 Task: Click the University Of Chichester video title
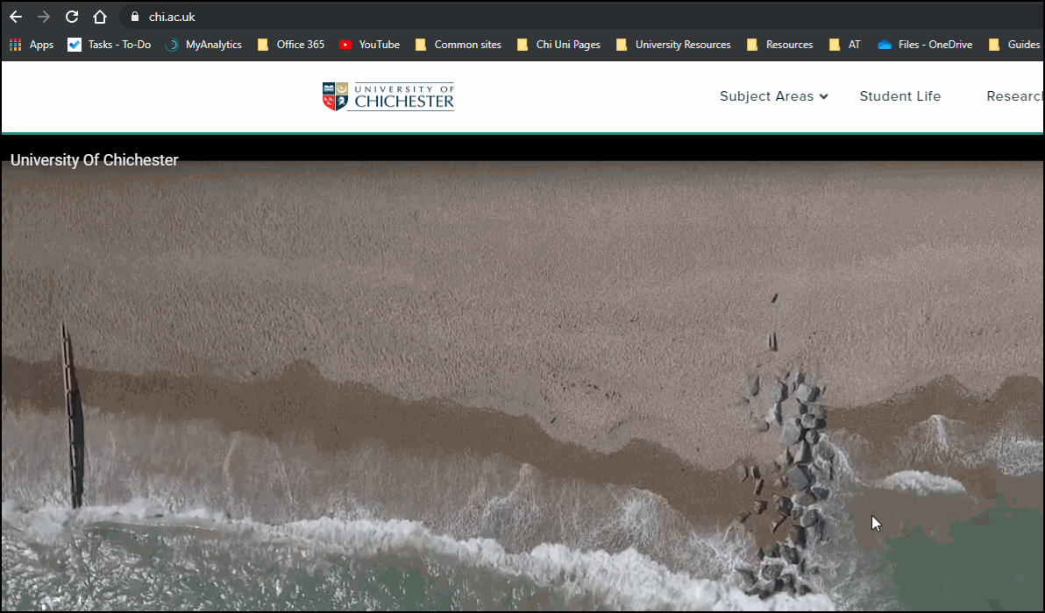[x=95, y=160]
